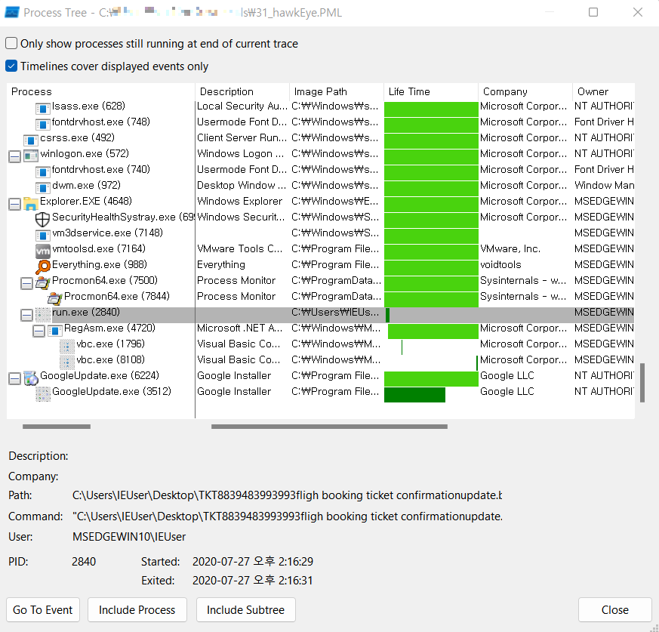Click the 'voidtools' company cell
The height and width of the screenshot is (632, 659).
coord(500,264)
